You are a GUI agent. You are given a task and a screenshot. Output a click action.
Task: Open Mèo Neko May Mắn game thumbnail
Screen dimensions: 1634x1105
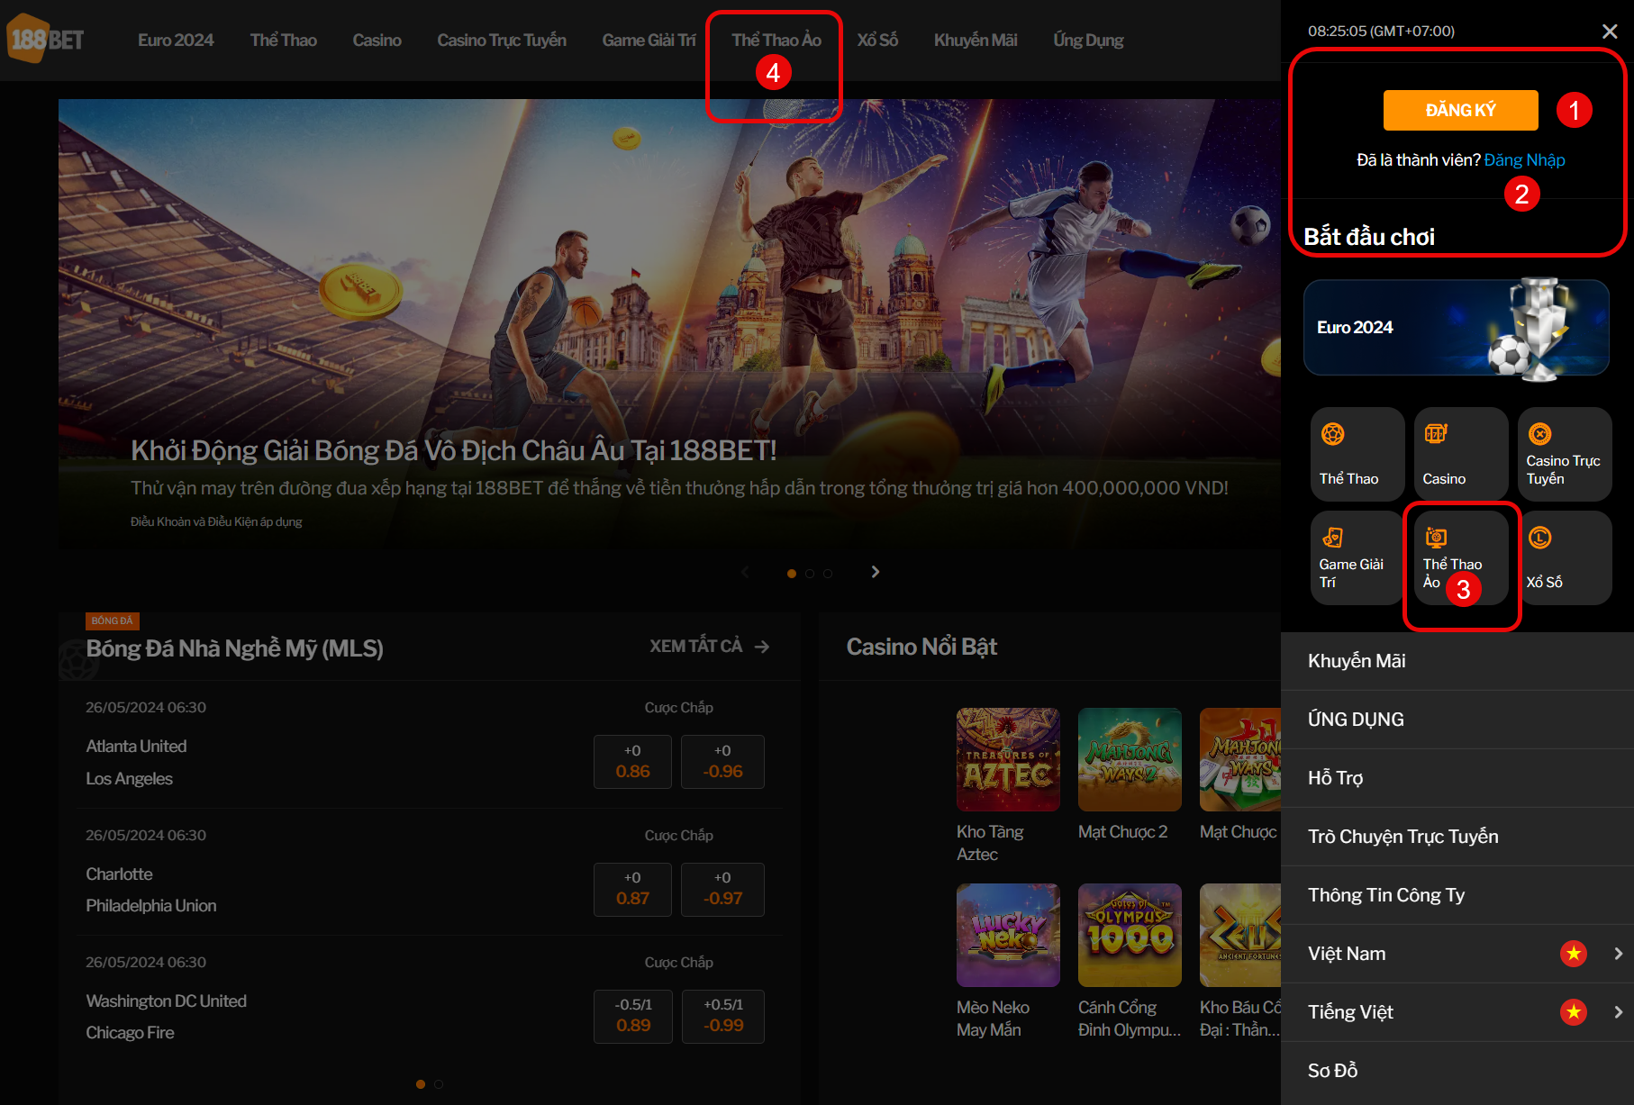click(x=1008, y=935)
